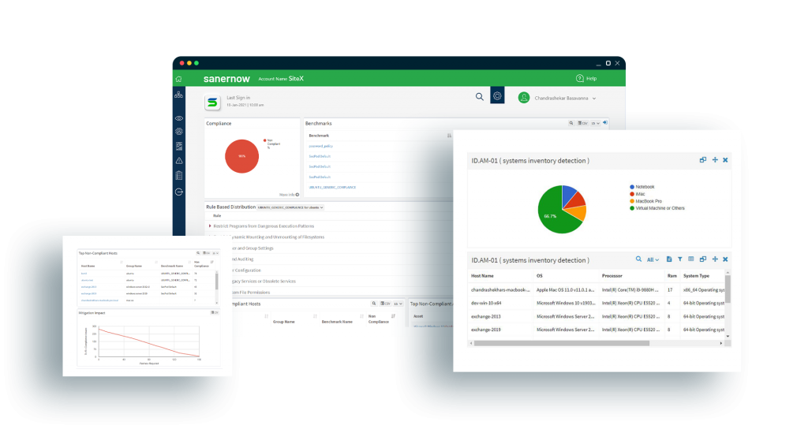Viewport: 808px width, 440px height.
Task: Select the dev-win-10-x64 host row
Action: coord(597,303)
